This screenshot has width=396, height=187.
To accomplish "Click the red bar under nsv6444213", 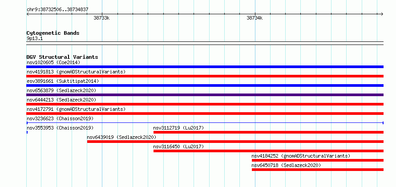I will (x=205, y=104).
